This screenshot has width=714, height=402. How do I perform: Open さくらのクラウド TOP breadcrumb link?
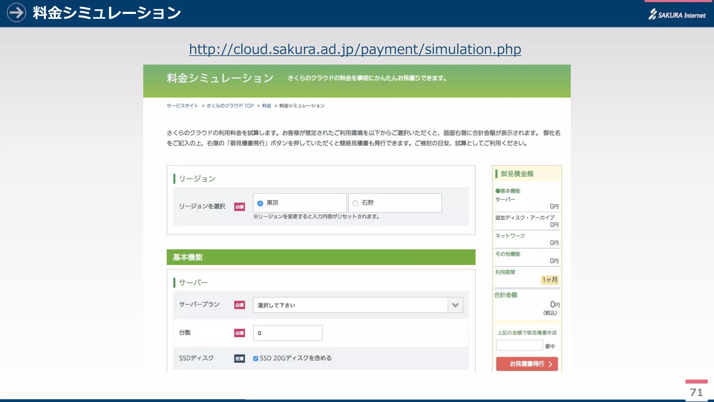click(230, 106)
